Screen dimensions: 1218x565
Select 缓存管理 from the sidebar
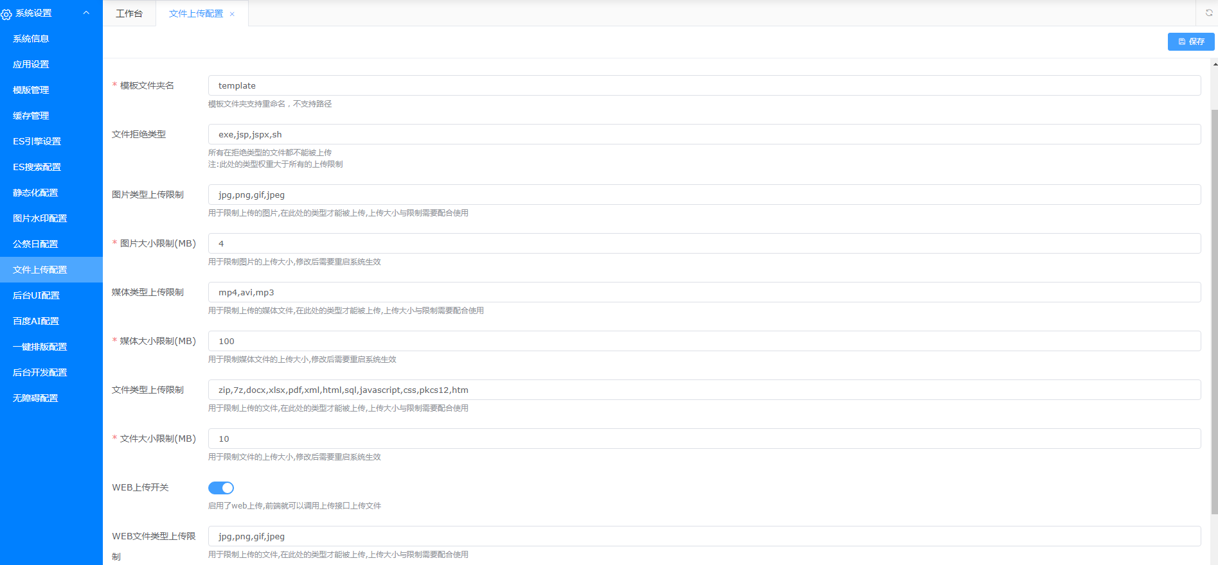(31, 116)
